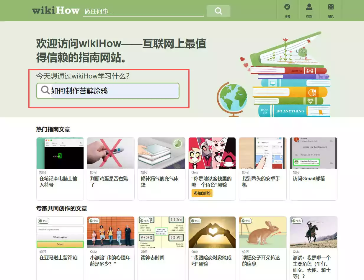Open the 访问Gmail邮箱 article thumbnail

tap(314, 153)
